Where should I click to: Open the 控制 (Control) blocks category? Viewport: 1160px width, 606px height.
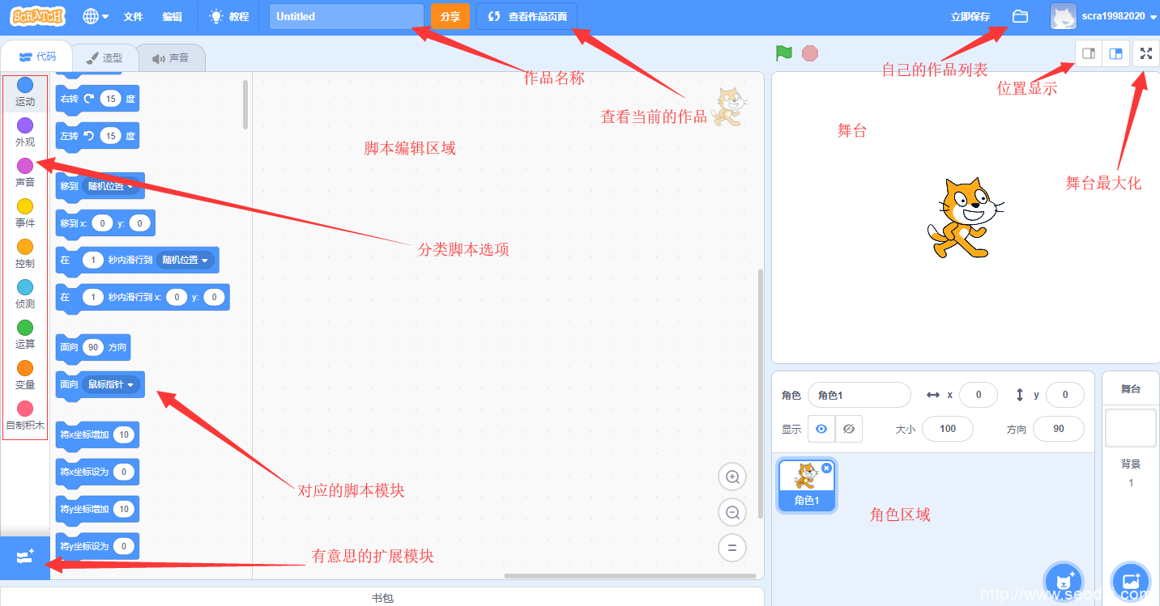click(x=24, y=251)
